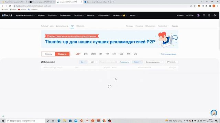Select TRX coin tab

pos(107,54)
